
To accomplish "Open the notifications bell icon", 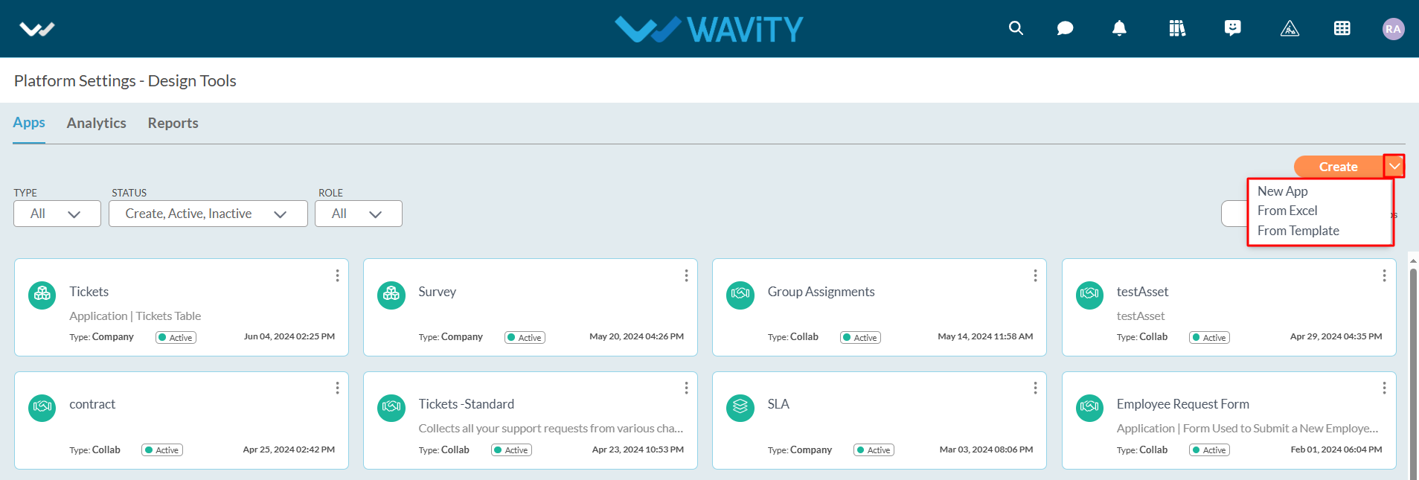I will (x=1119, y=28).
